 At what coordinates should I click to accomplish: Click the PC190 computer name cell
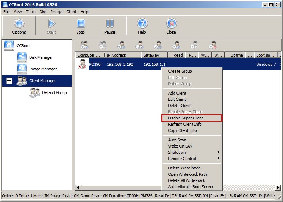(x=95, y=64)
